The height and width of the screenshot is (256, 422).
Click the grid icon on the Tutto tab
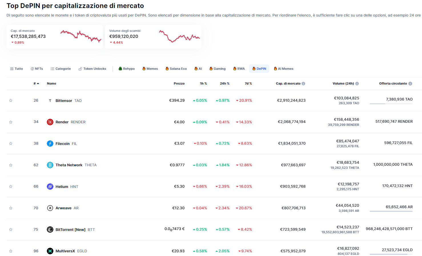(x=12, y=69)
